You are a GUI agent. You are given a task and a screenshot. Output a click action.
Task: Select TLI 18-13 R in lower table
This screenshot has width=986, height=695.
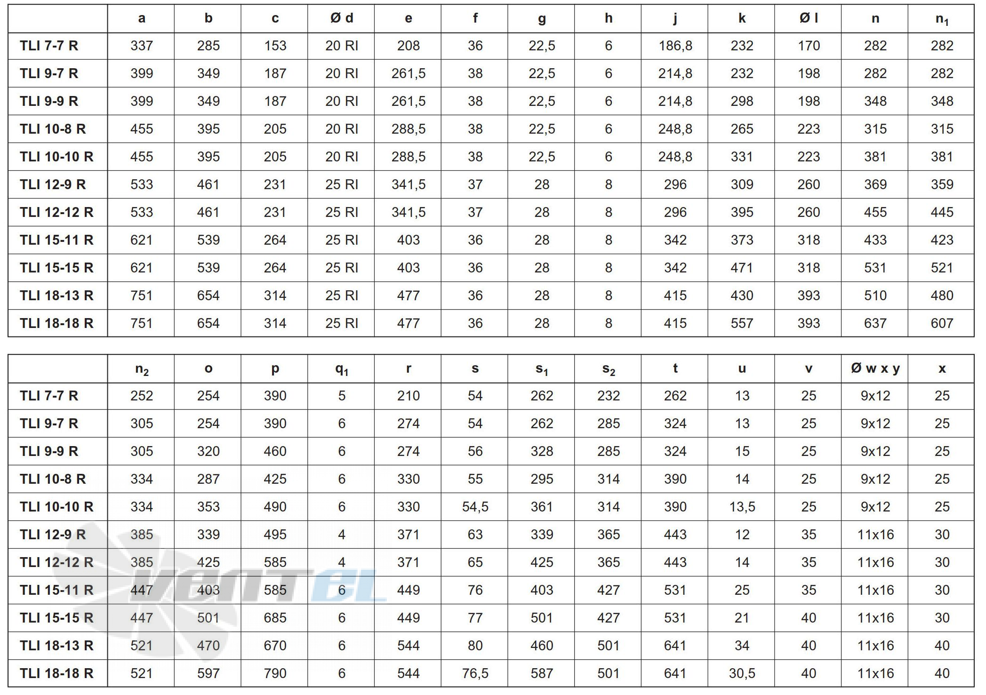(x=53, y=645)
